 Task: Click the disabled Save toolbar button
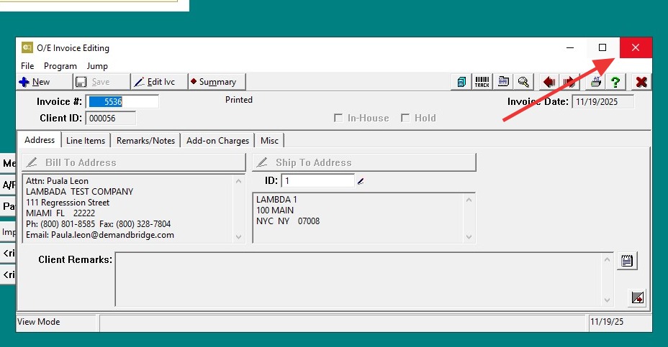coord(101,82)
